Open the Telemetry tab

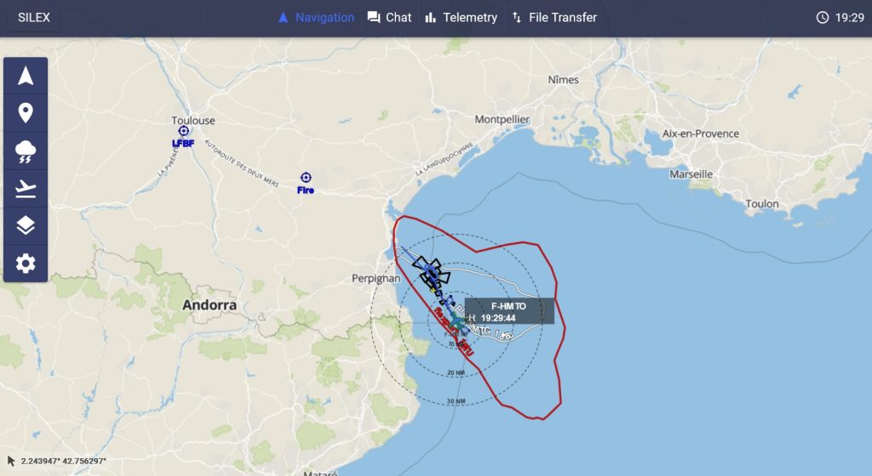pos(461,18)
